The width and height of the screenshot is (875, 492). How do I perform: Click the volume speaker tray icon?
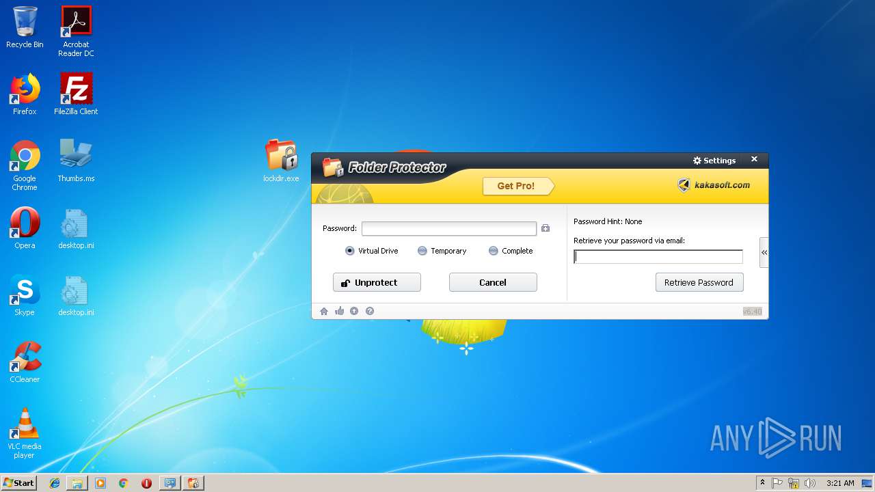(x=810, y=483)
